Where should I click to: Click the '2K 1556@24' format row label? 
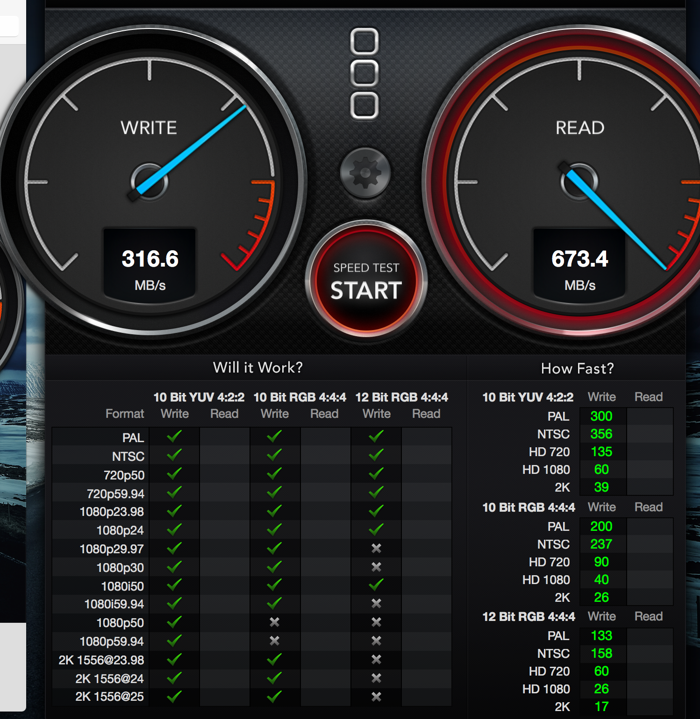pos(109,678)
